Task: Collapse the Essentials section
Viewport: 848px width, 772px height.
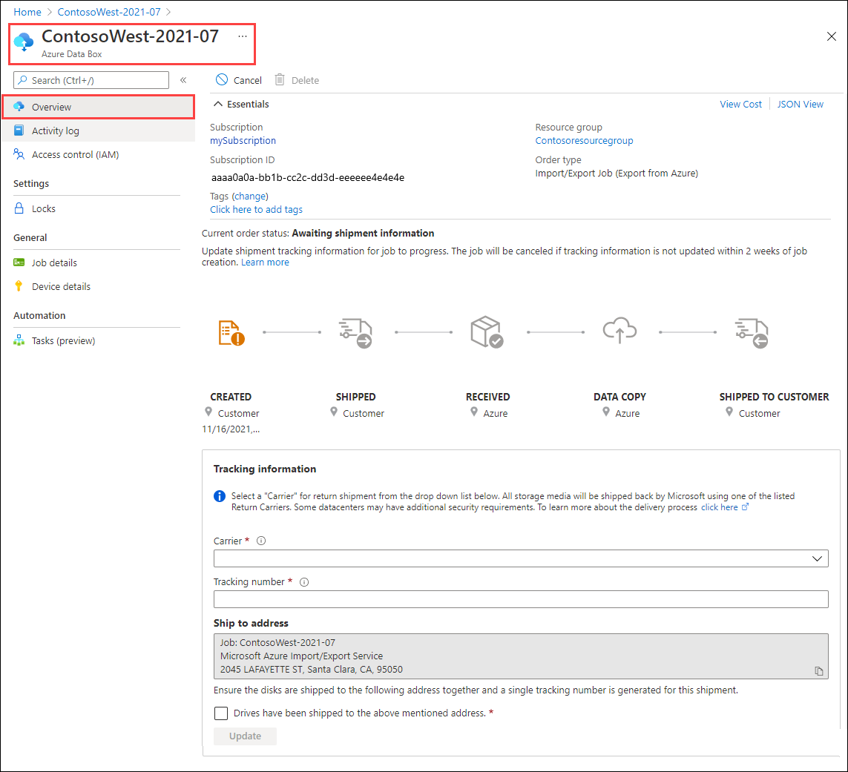Action: click(x=240, y=104)
